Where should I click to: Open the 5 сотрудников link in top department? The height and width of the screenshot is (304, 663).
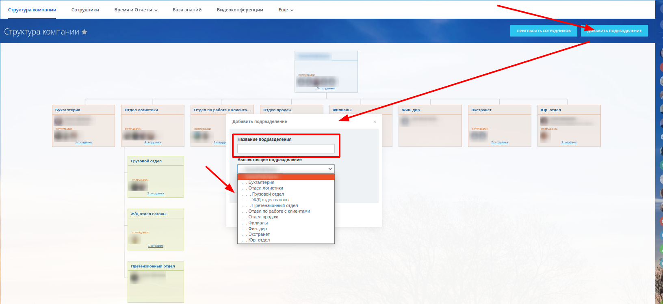point(326,88)
